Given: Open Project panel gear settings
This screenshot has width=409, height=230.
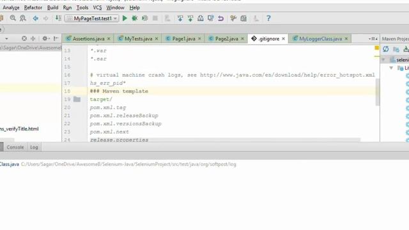Looking at the screenshot, I should point(45,38).
